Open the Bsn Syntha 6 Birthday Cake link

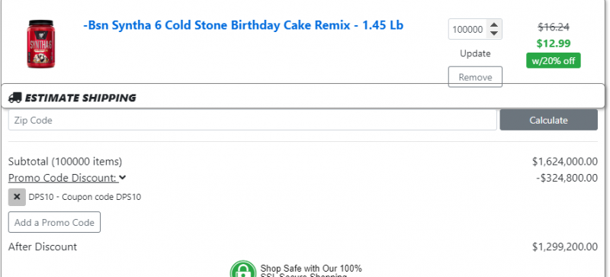tap(243, 25)
